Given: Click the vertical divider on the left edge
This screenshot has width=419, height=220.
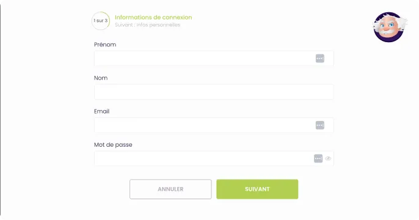Looking at the screenshot, I should [x=1, y=110].
